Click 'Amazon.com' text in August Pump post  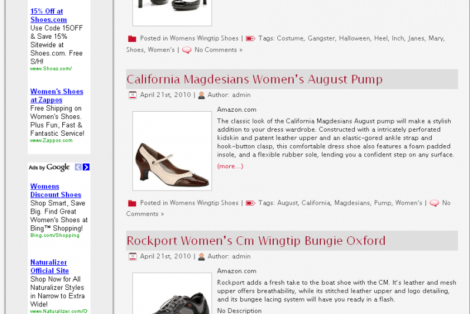pos(237,110)
